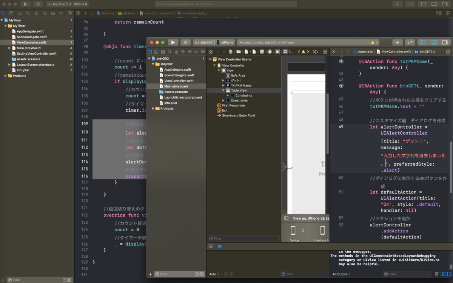Click the blue breakpoint activation icon in debug bar
Screen dimensions: 453x283
point(220,246)
